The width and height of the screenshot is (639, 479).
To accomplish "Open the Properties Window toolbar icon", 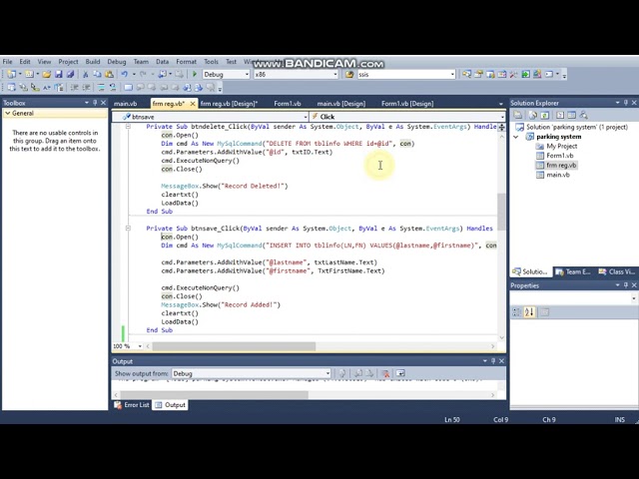I will click(478, 75).
